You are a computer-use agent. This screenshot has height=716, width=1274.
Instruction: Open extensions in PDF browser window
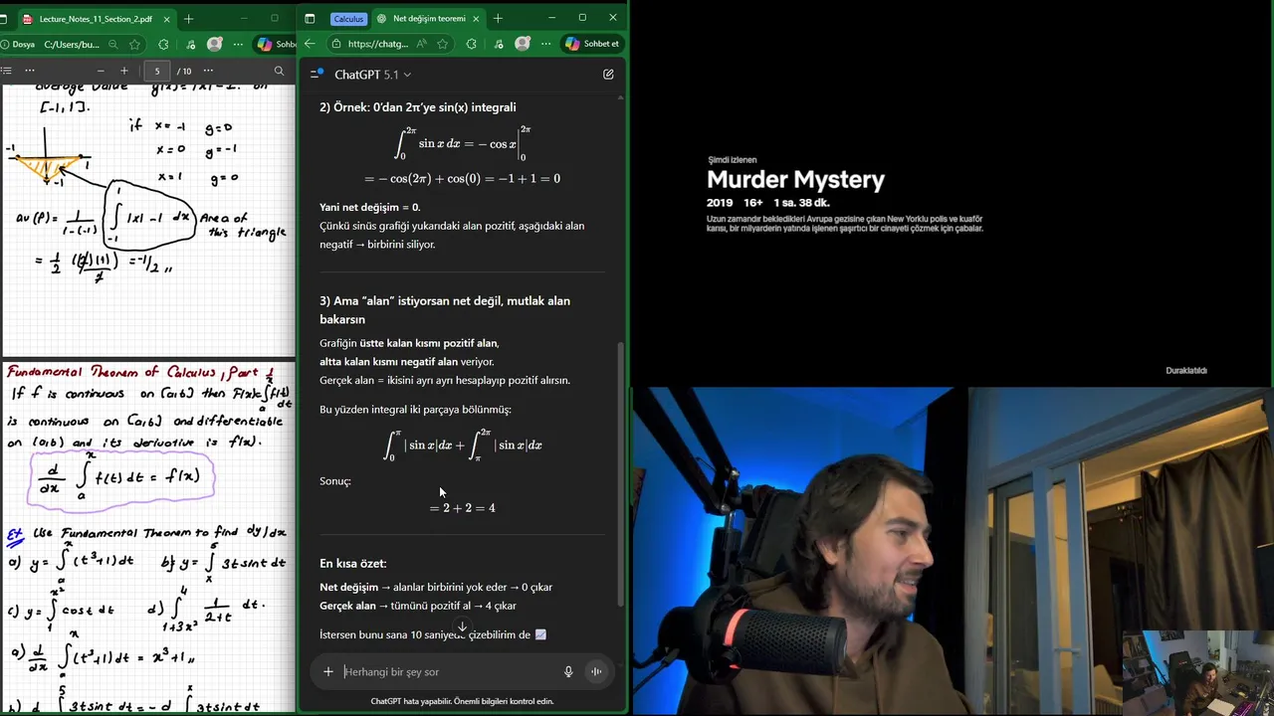pyautogui.click(x=163, y=44)
